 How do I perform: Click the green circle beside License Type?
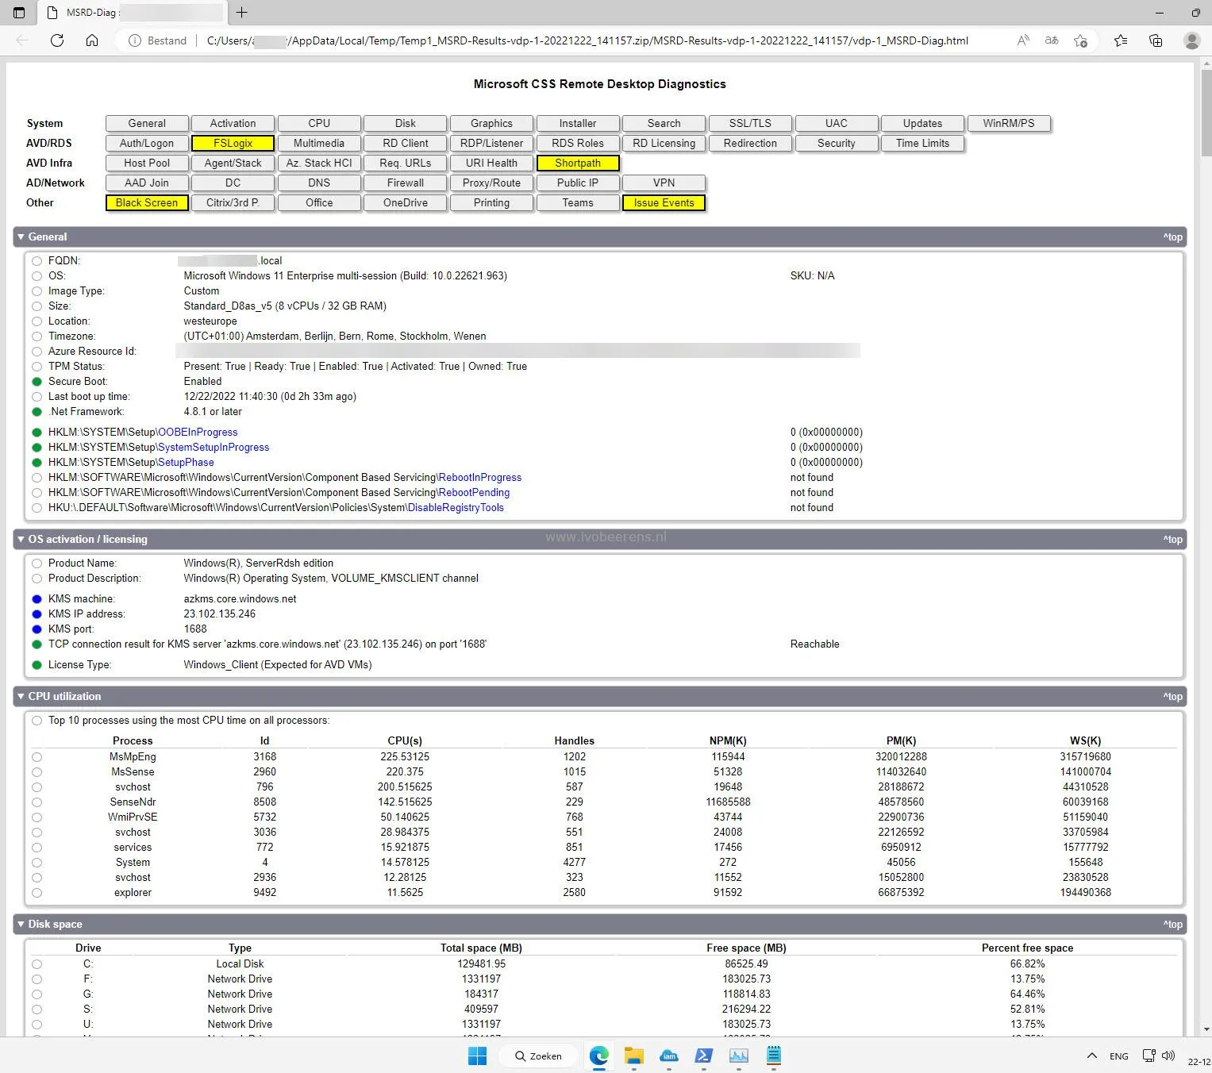click(x=37, y=665)
